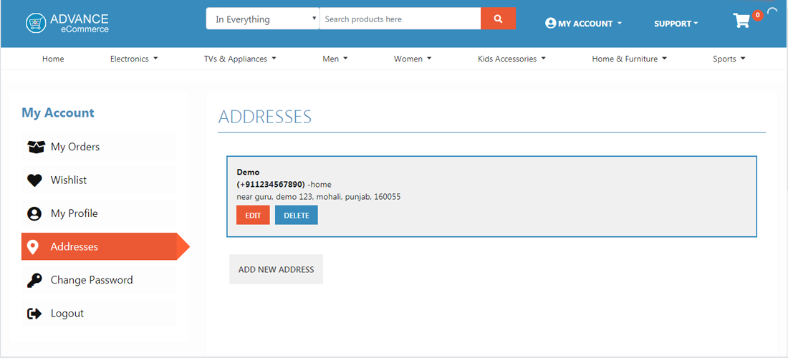This screenshot has width=788, height=358.
Task: Click the My Profile person icon
Action: click(x=34, y=214)
